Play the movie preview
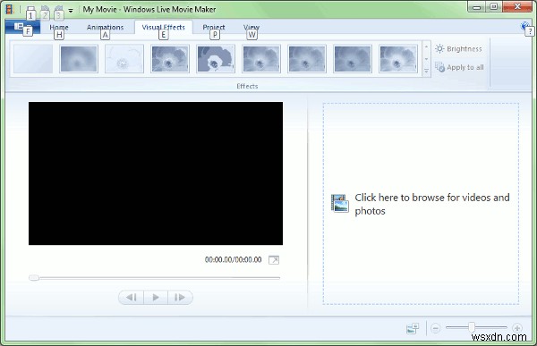 (x=156, y=298)
